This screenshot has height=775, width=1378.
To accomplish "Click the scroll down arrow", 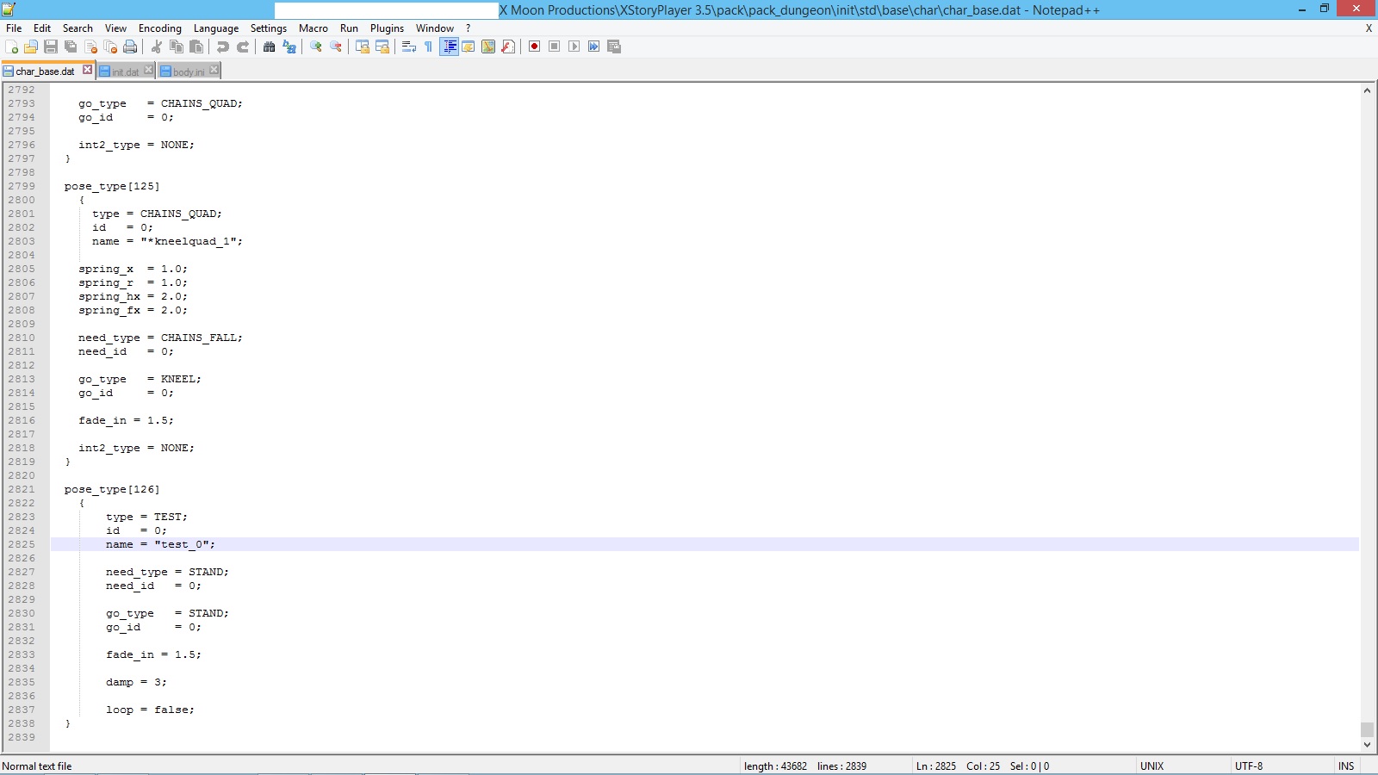I will (1367, 745).
